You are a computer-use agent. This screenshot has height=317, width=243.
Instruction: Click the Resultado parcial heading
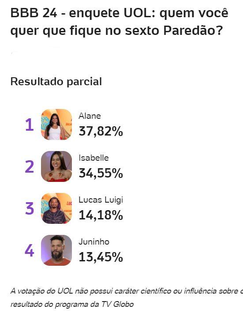click(x=56, y=82)
